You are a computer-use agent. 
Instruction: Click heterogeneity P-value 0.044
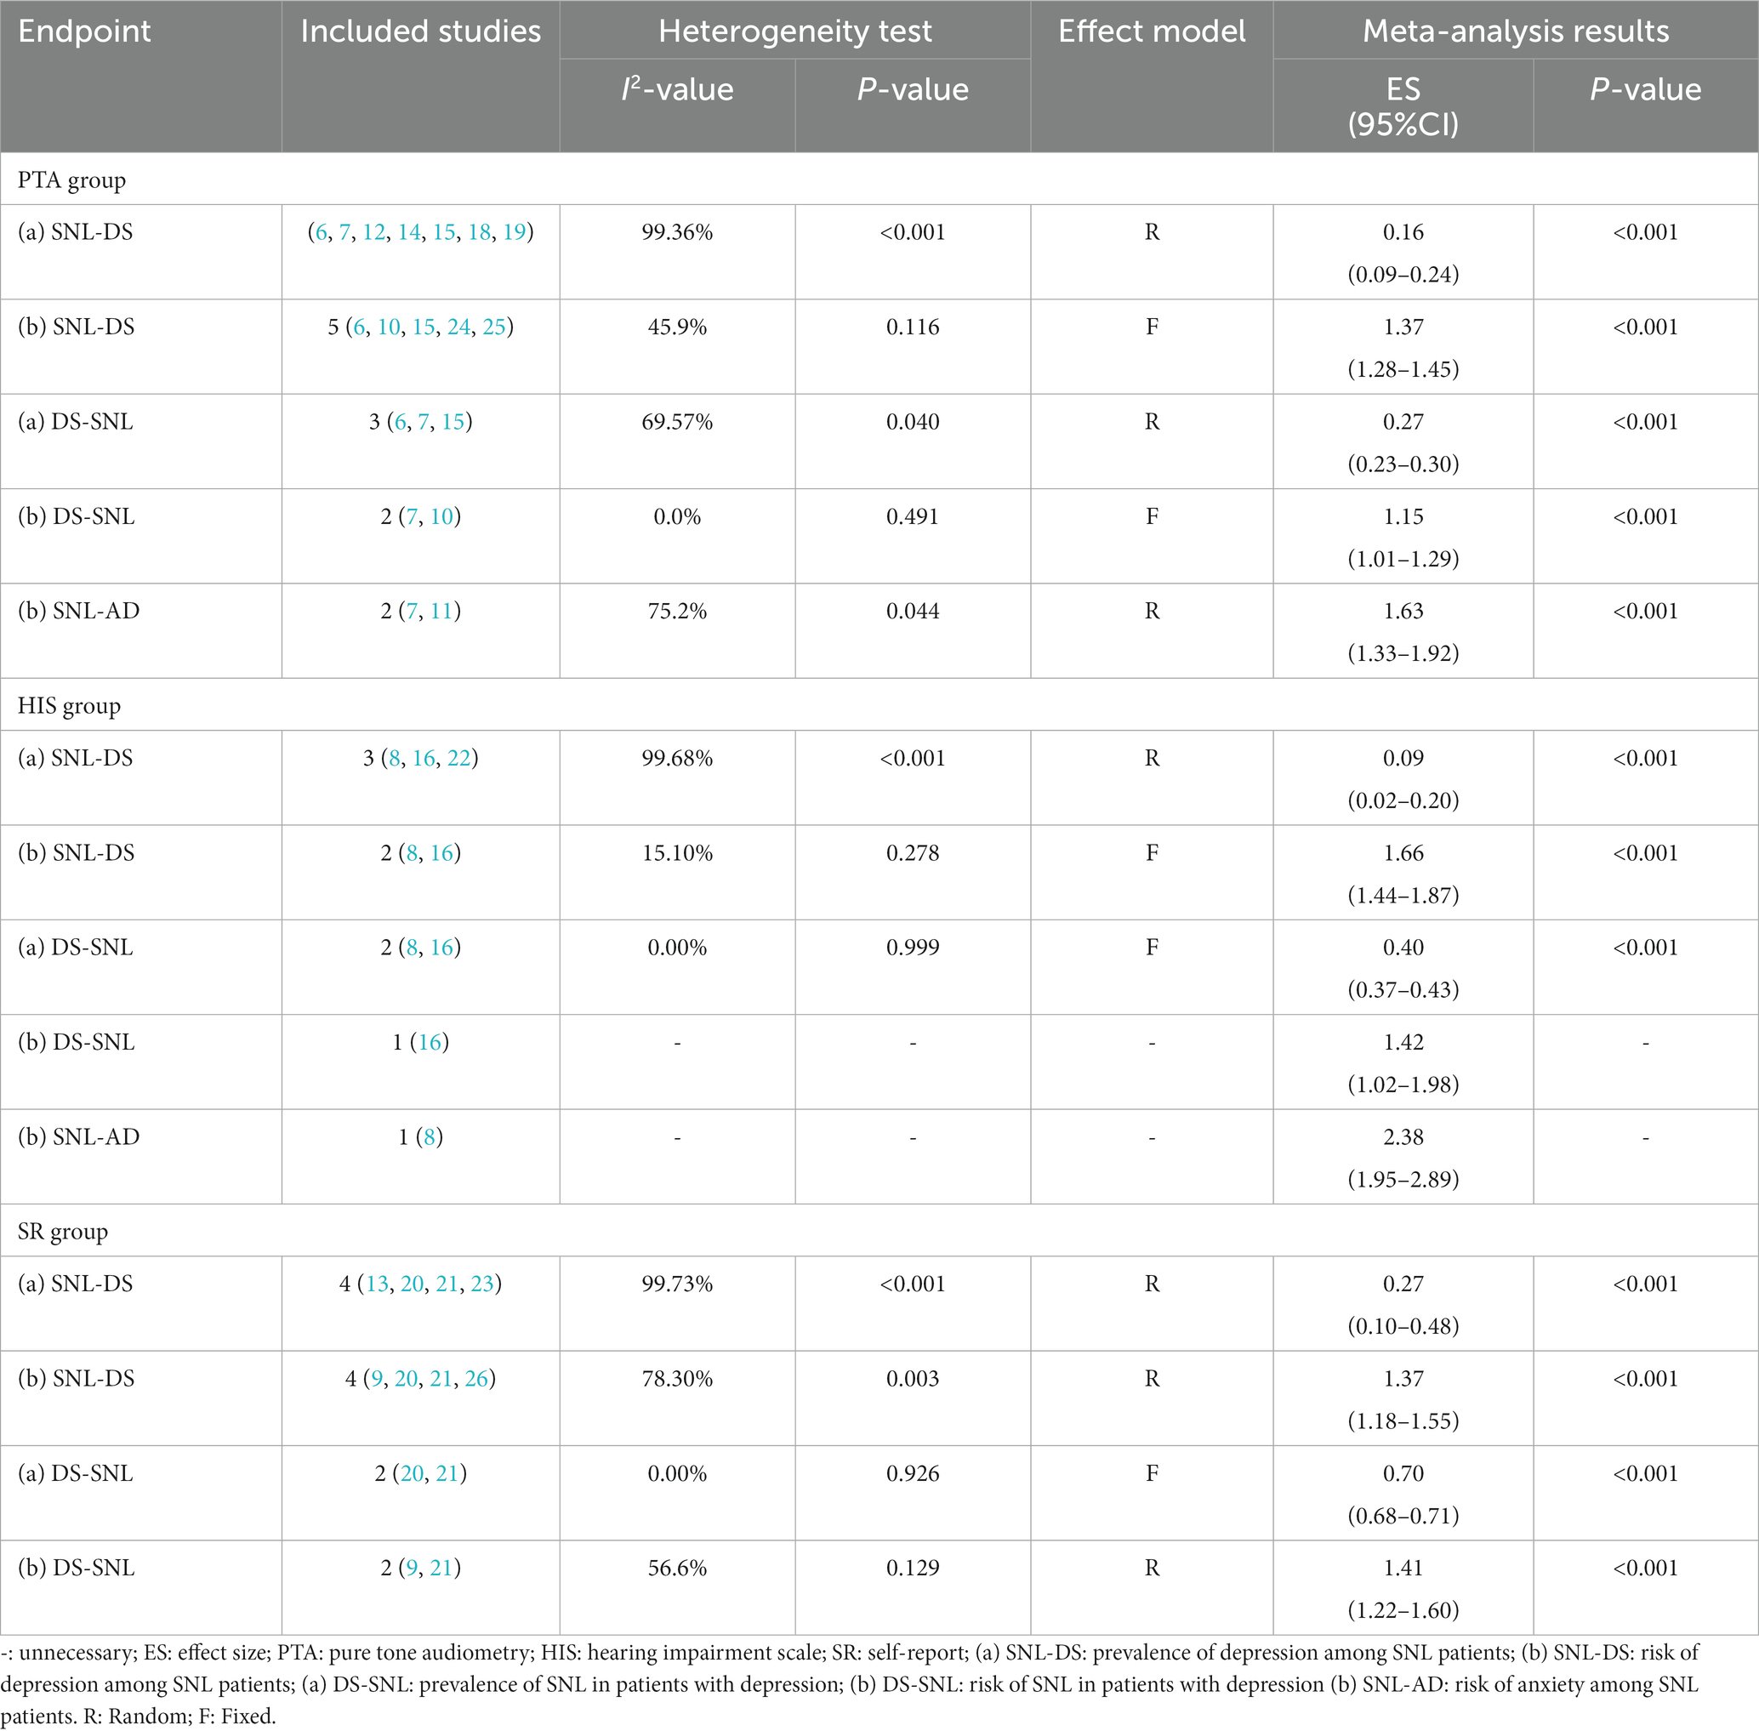pos(913,611)
